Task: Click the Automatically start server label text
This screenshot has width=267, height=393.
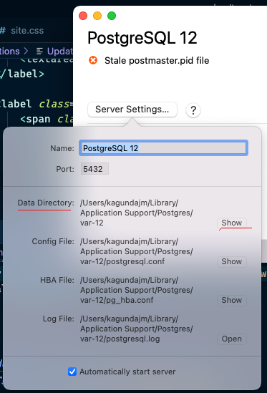Action: point(127,372)
